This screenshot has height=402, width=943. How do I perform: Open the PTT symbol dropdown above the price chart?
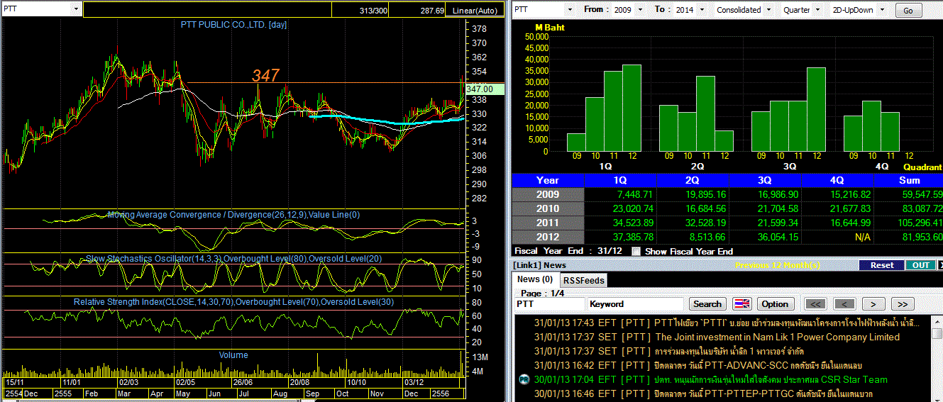pos(75,9)
